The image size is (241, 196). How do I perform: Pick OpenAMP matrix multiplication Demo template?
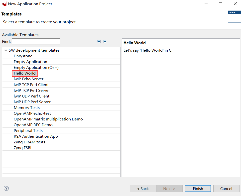click(48, 119)
